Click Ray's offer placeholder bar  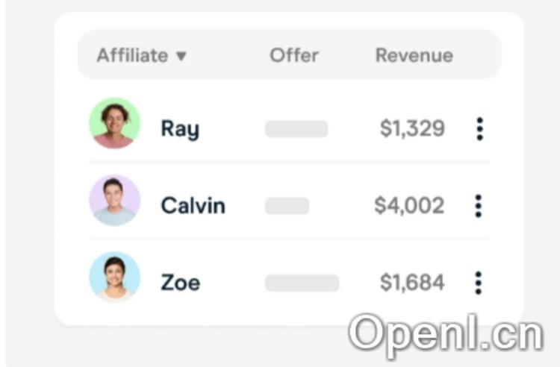[296, 129]
